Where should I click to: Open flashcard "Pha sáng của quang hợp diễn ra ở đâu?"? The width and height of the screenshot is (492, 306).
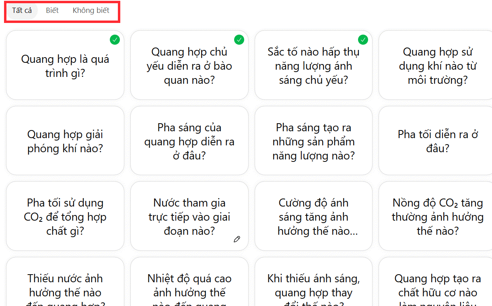coord(189,141)
